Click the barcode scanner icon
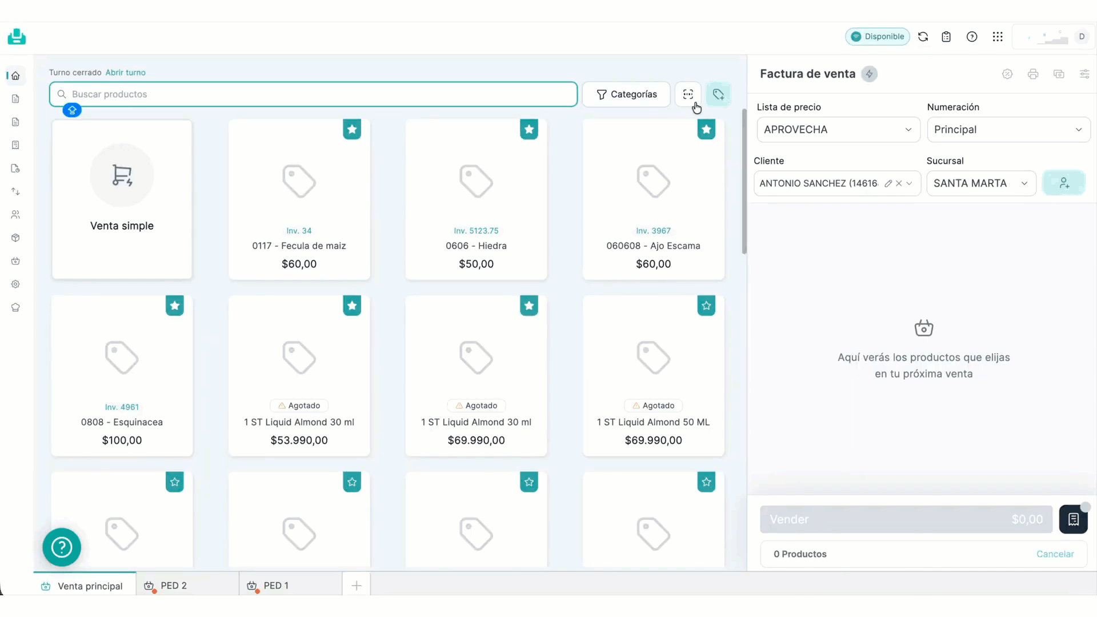The height and width of the screenshot is (617, 1097). 688,94
